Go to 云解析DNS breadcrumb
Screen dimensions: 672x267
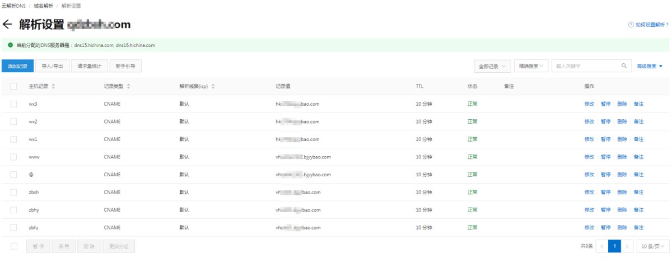(13, 6)
